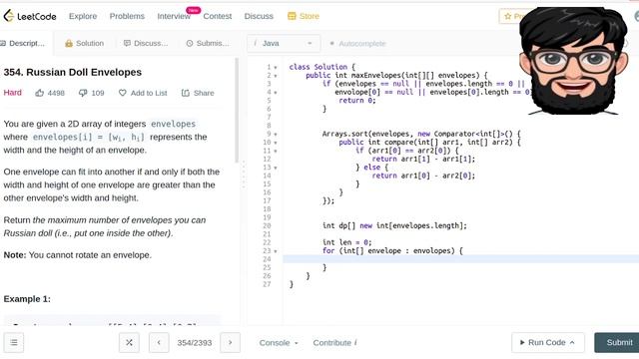Click the Contribute link
Viewport: 639px width, 359px height.
tap(335, 343)
